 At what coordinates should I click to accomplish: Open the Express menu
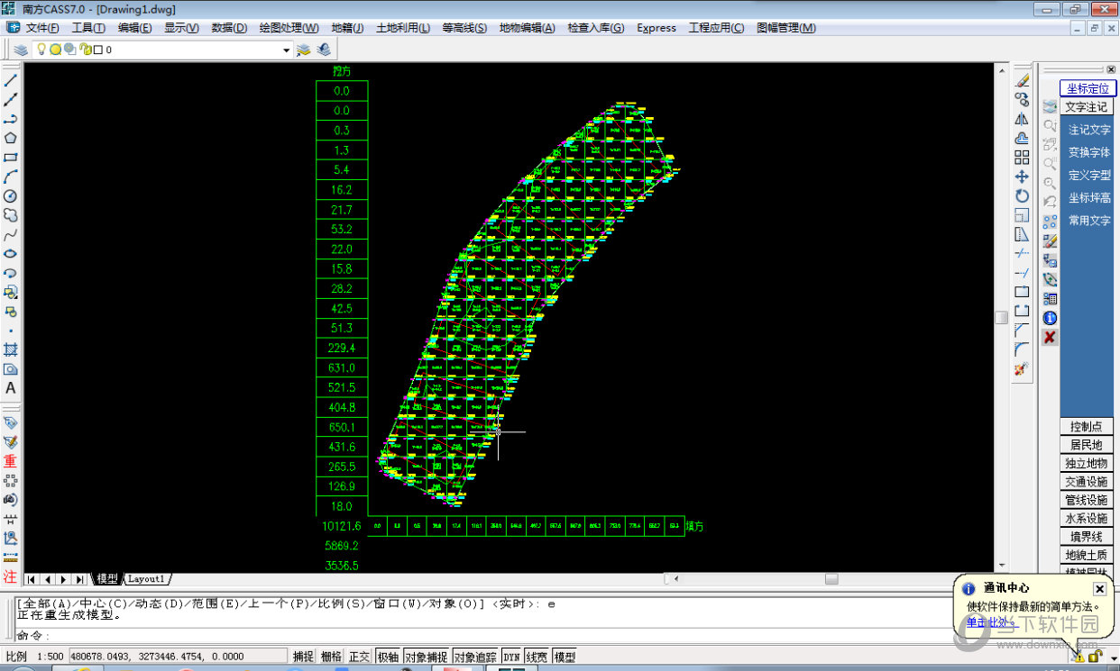656,28
